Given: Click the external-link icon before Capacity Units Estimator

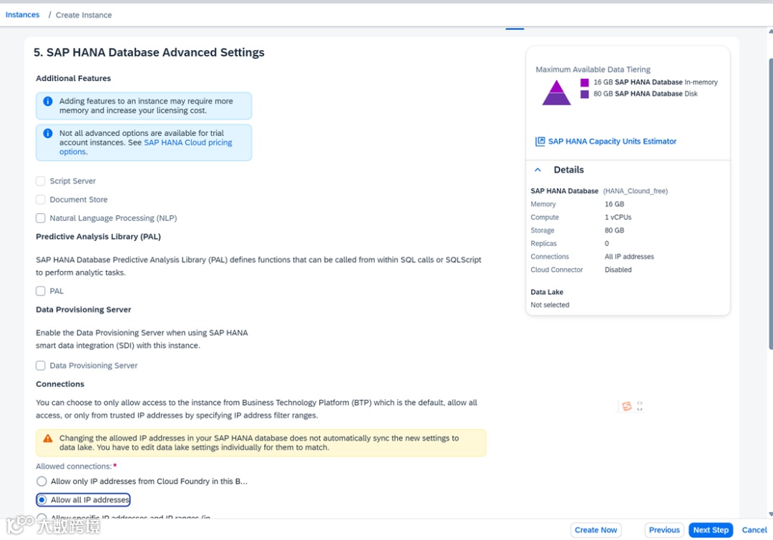Looking at the screenshot, I should tap(540, 142).
